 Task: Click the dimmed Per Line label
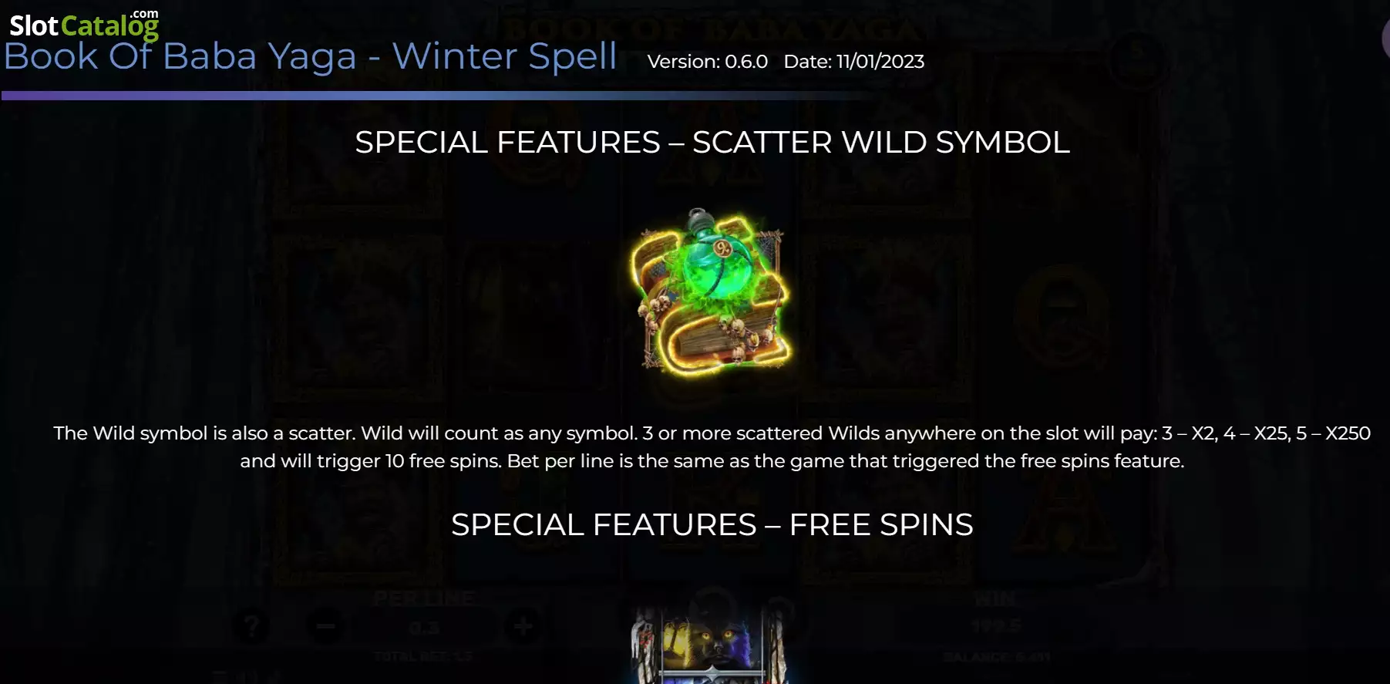424,598
